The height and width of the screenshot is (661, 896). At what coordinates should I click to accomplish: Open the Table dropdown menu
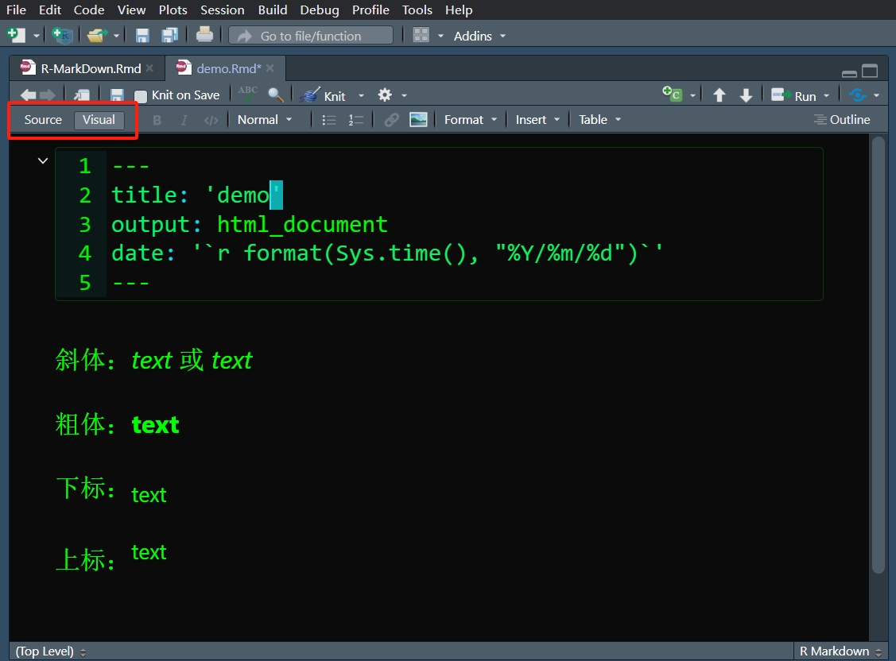pos(599,120)
